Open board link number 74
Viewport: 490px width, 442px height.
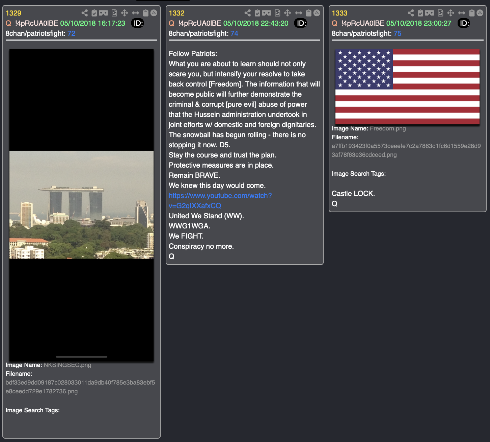pyautogui.click(x=234, y=33)
